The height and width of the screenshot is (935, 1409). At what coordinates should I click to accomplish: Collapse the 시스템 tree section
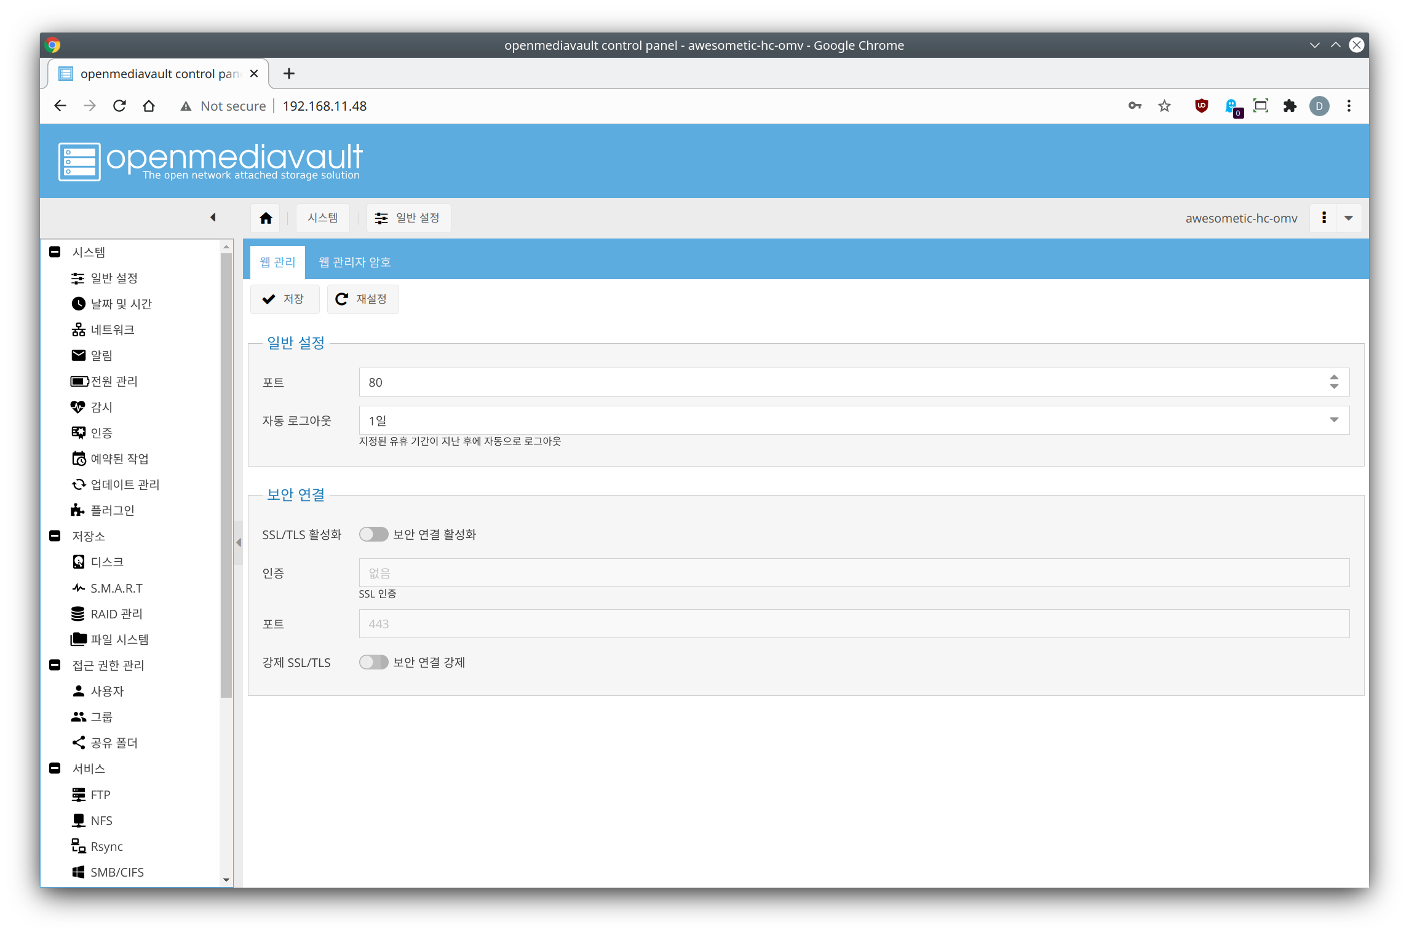pyautogui.click(x=55, y=252)
